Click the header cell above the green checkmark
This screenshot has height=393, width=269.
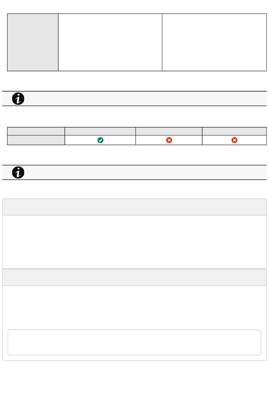pos(100,131)
